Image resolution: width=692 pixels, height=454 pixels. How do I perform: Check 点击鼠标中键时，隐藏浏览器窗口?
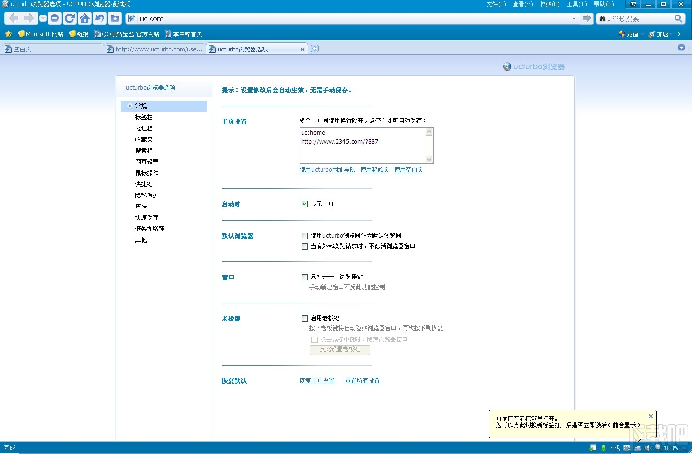(x=314, y=340)
